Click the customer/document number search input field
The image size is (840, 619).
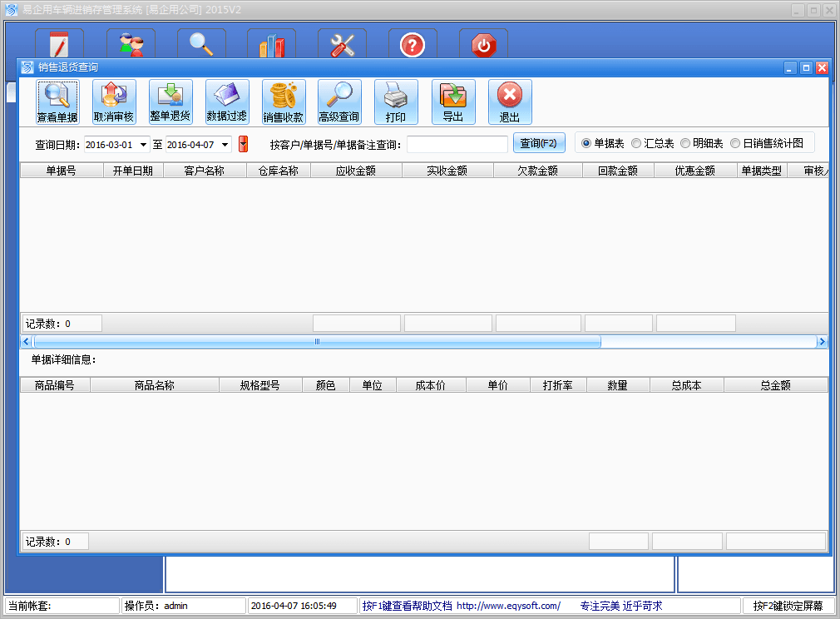pos(457,145)
